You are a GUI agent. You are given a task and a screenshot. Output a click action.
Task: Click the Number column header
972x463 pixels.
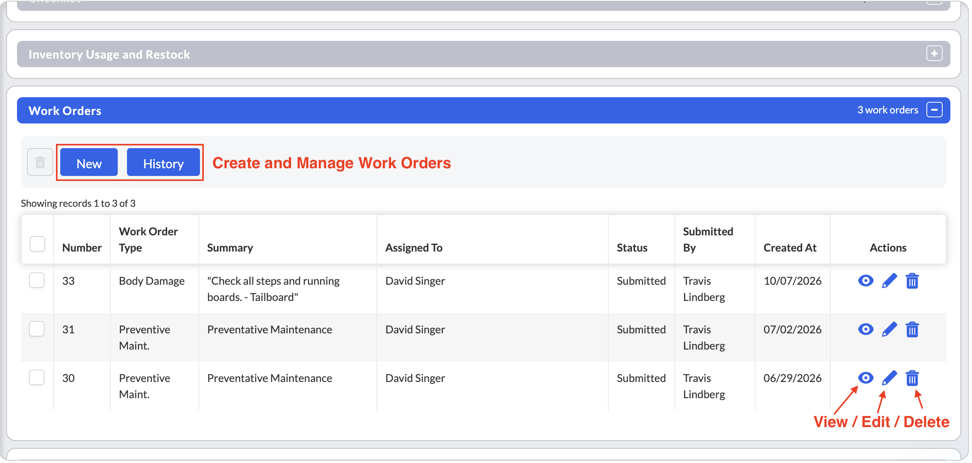(x=82, y=248)
